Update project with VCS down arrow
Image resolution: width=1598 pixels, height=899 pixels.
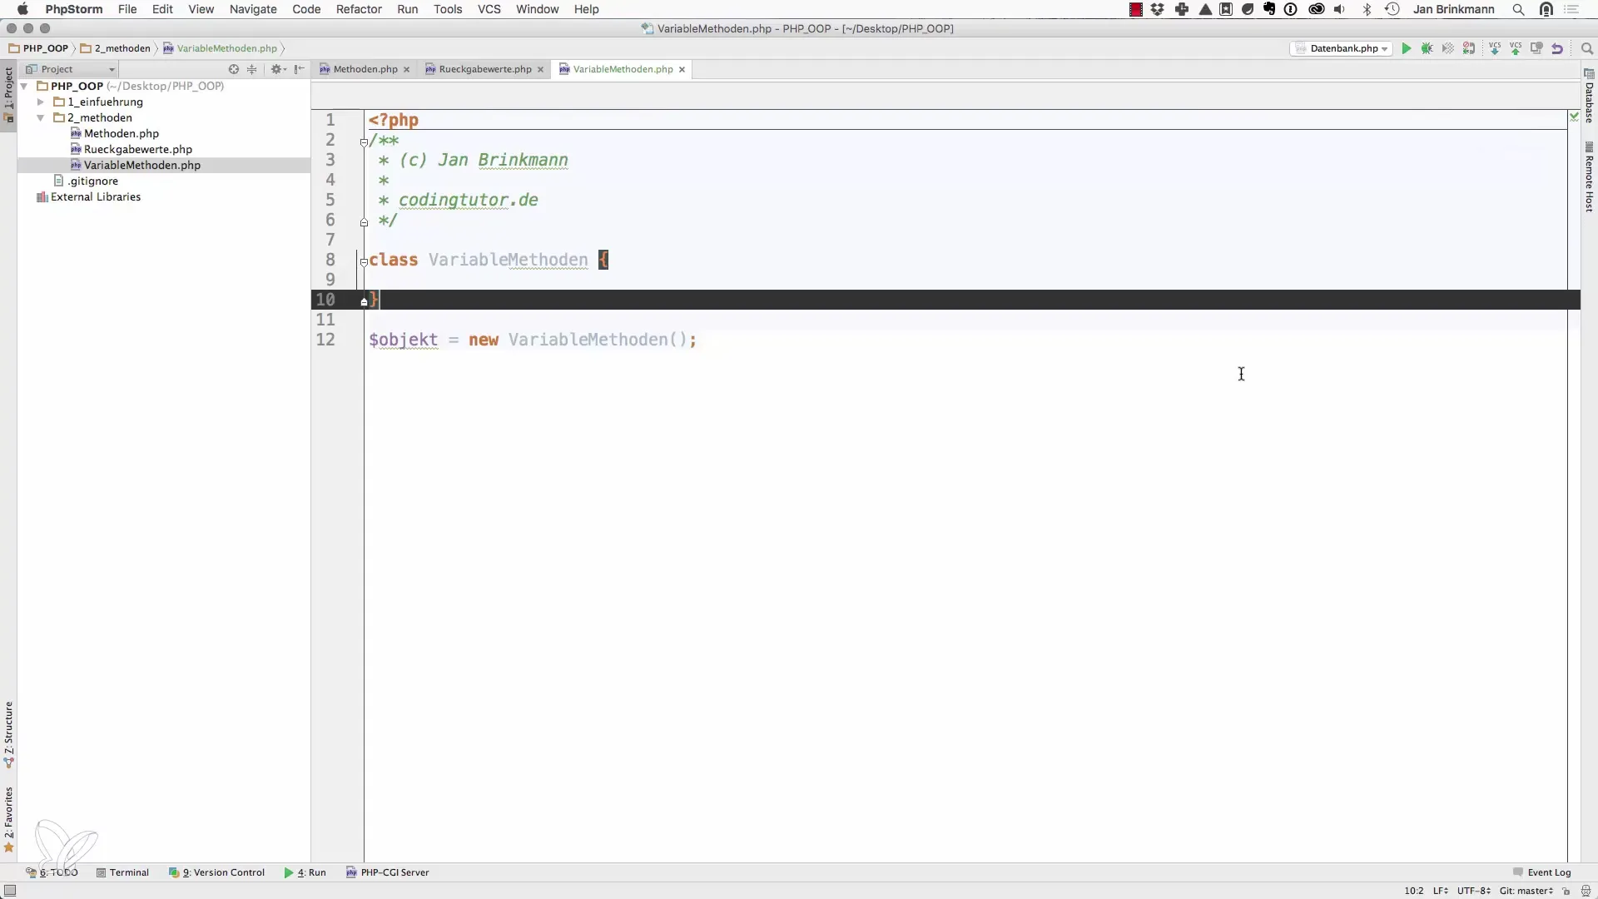pos(1495,48)
